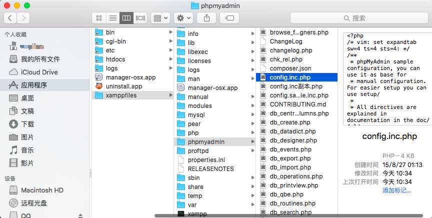Image resolution: width=432 pixels, height=218 pixels.
Task: Open the arrange-by dropdown
Action: coord(160,18)
